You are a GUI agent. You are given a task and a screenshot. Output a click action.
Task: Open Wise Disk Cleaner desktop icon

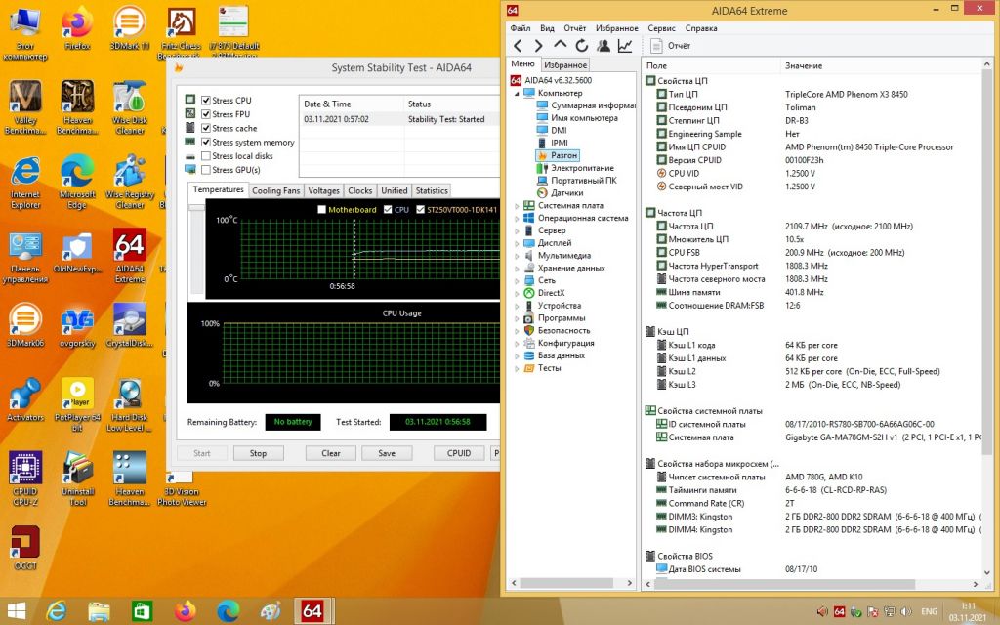[130, 107]
